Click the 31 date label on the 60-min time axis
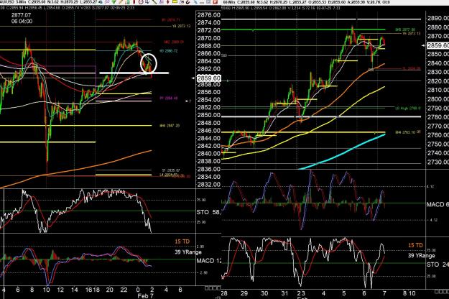 (x=284, y=293)
